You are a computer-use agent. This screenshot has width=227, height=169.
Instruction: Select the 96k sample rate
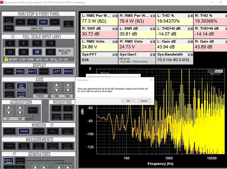click(x=32, y=22)
